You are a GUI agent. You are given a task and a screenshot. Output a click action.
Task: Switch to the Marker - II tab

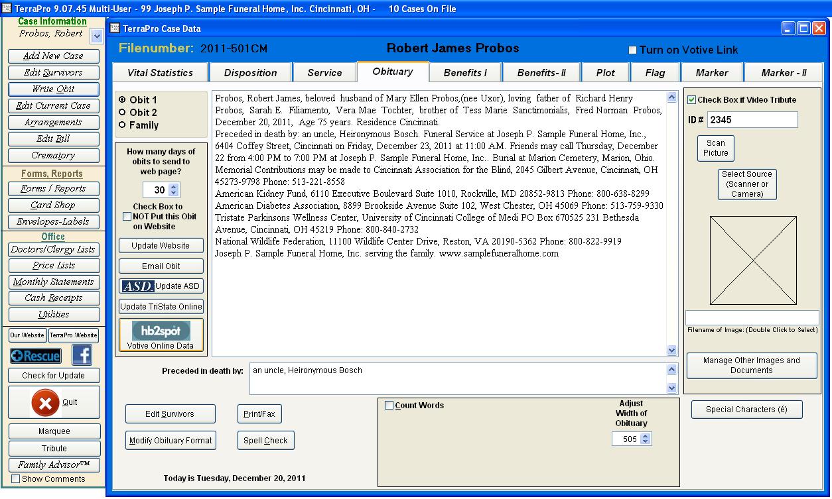(x=784, y=73)
